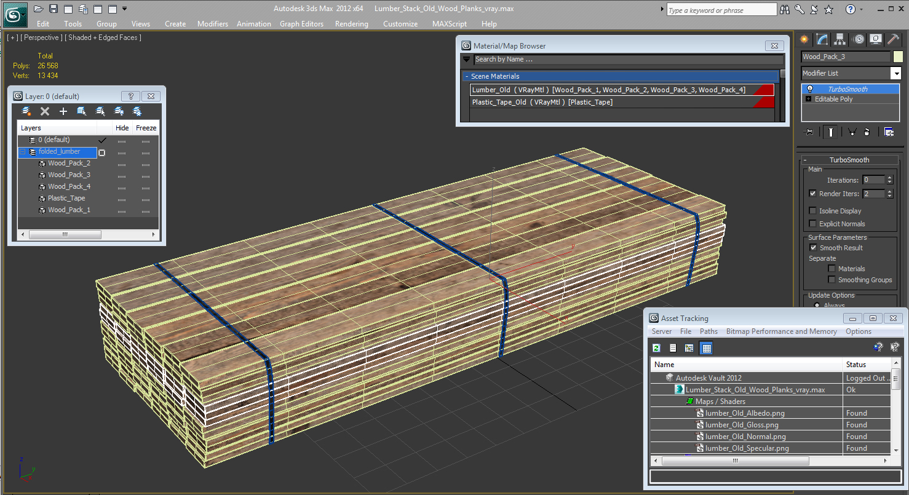Click Hide/Unhide All Layers icon
The width and height of the screenshot is (909, 495).
point(119,111)
